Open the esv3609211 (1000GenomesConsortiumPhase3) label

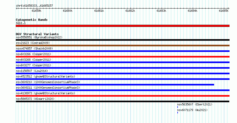click(48, 88)
